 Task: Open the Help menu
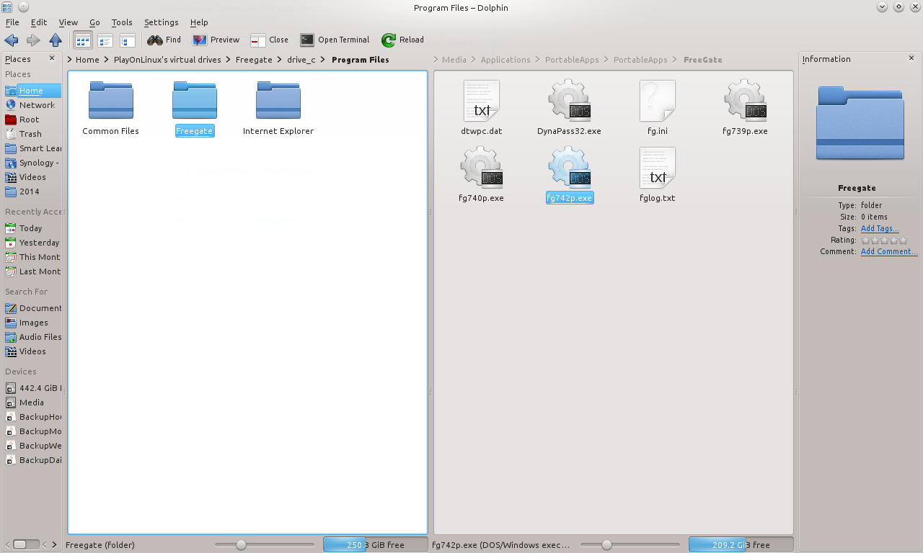click(x=199, y=22)
